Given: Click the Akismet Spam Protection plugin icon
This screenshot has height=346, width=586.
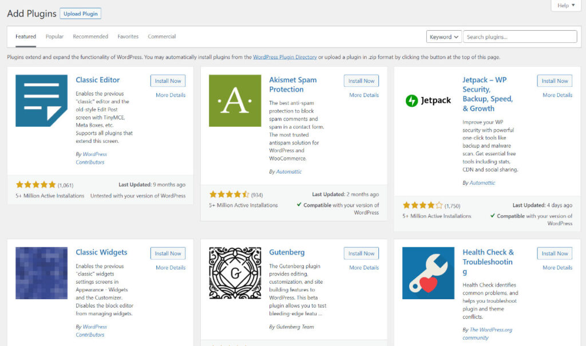Looking at the screenshot, I should click(x=235, y=100).
